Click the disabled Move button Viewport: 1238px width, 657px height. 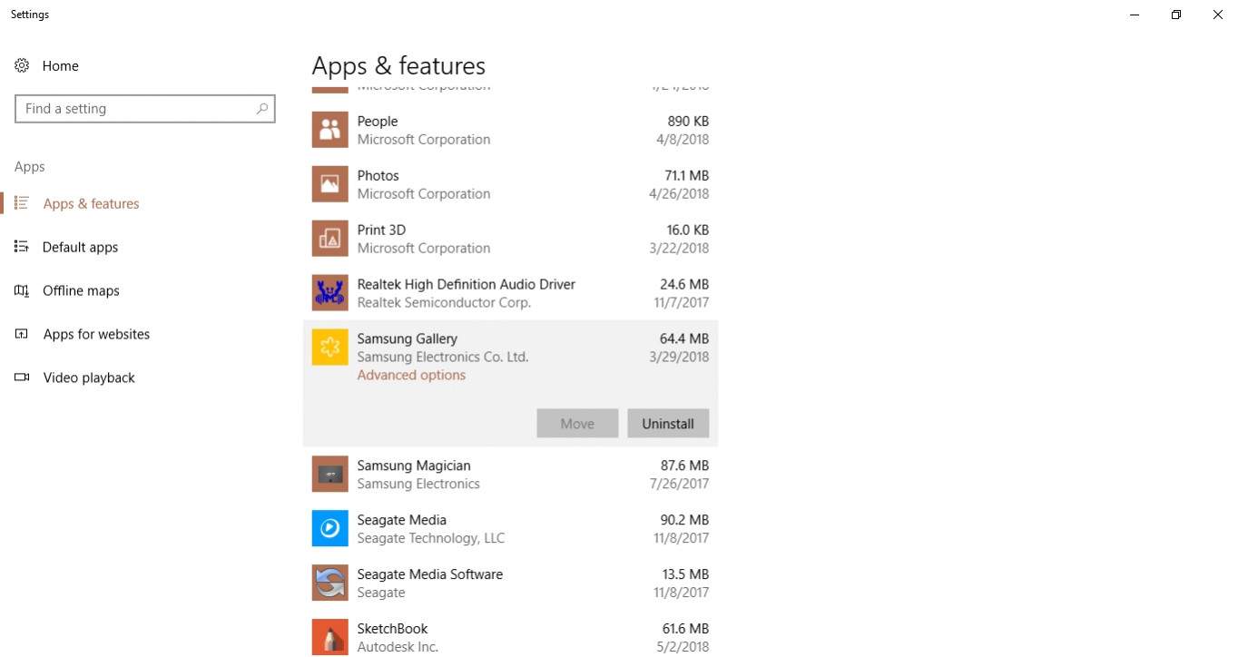[x=577, y=424]
